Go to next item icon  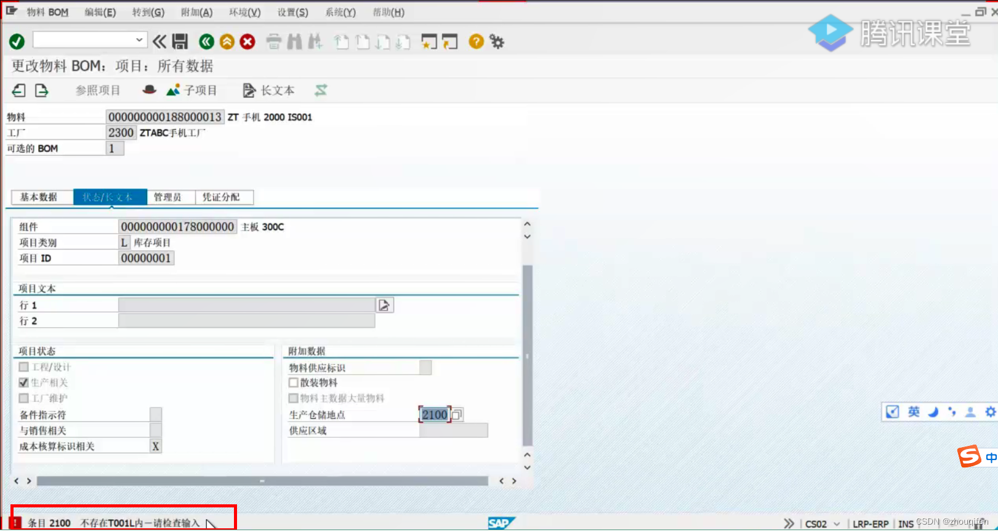(x=41, y=90)
